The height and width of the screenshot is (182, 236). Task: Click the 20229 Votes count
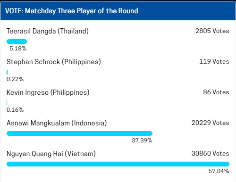tap(211, 123)
